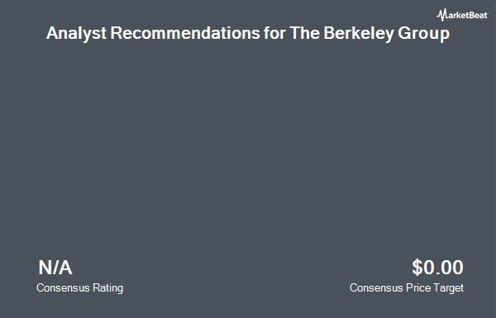Open the MarketBeat wordmark logo text

(x=462, y=15)
